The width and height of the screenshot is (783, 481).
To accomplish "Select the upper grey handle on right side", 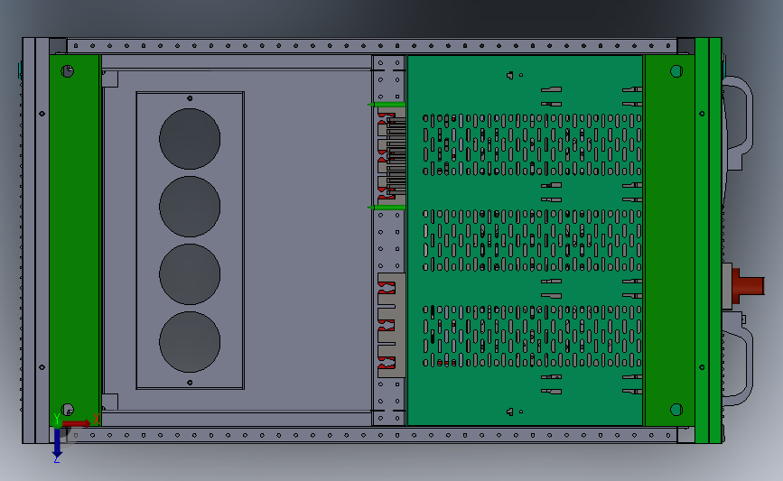I will tap(738, 123).
